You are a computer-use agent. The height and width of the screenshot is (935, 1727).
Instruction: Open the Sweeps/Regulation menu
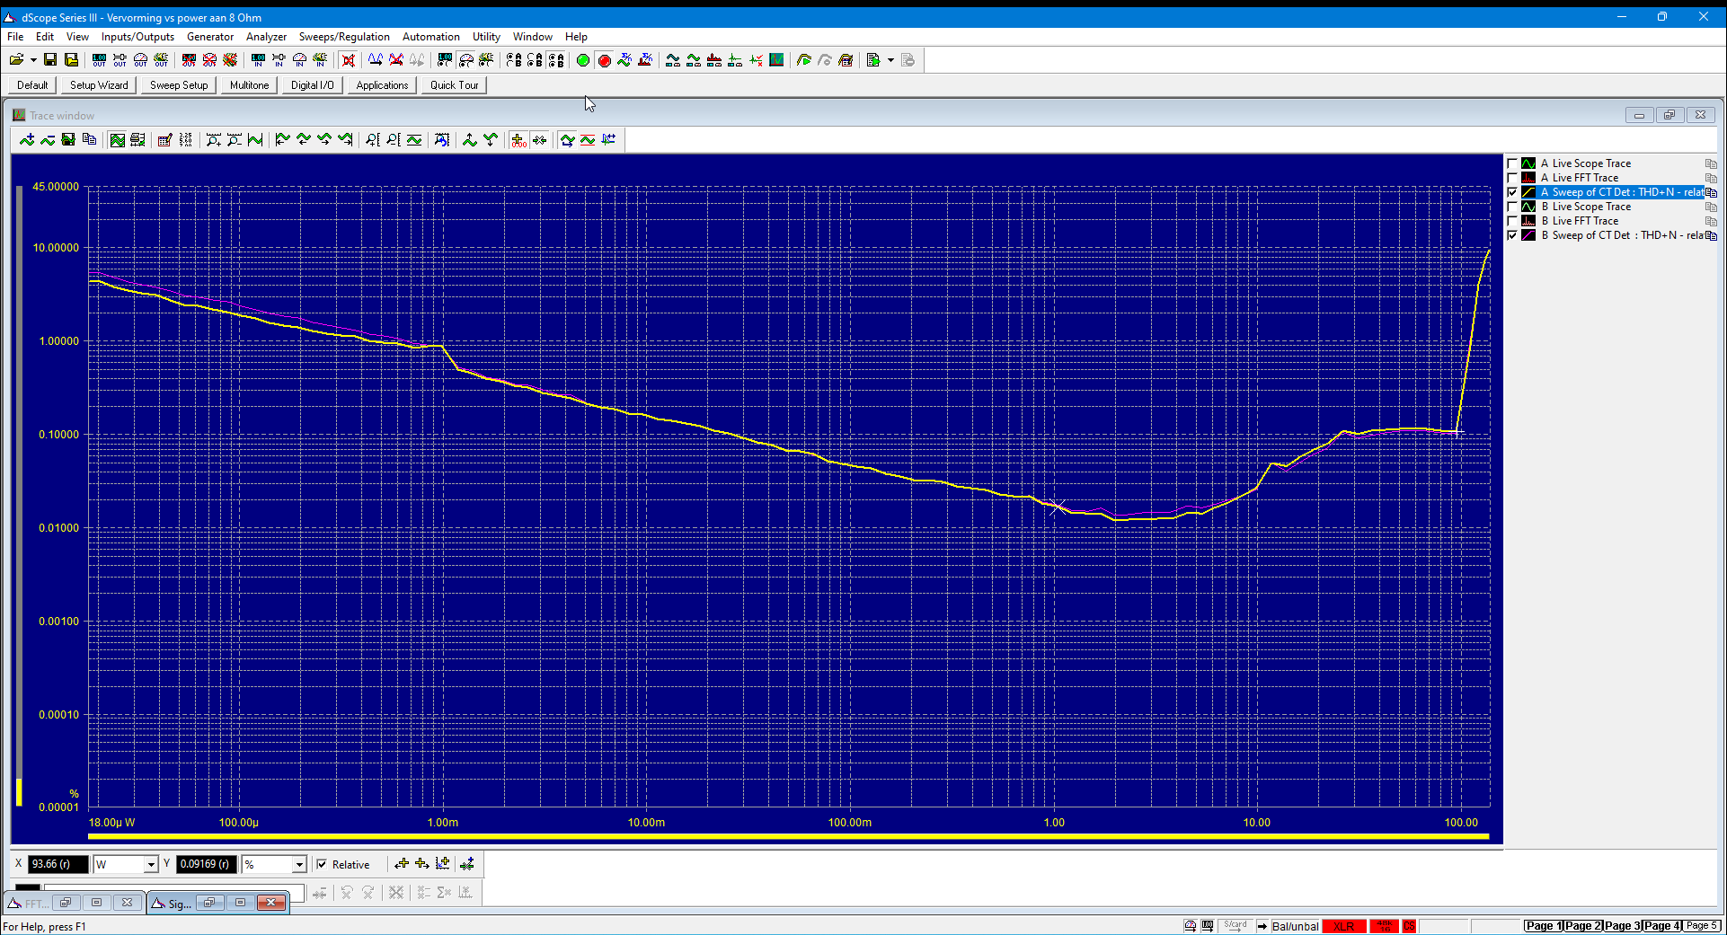point(344,37)
